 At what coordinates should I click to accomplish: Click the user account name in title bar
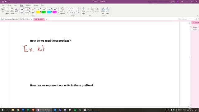click(172, 2)
